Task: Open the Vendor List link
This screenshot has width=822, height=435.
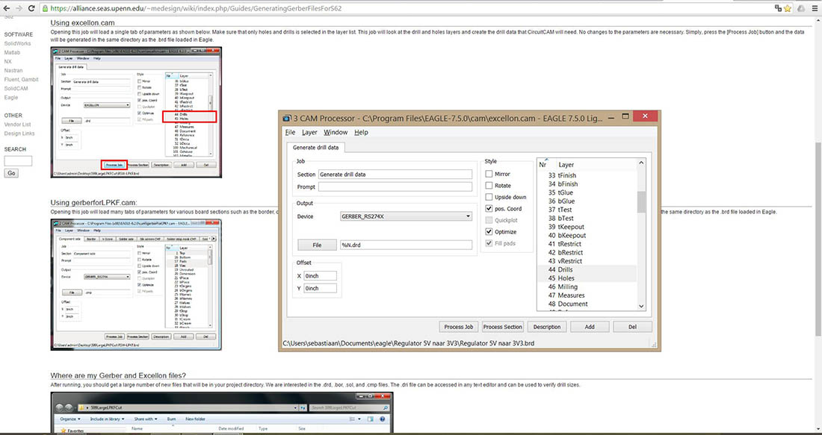Action: 17,125
